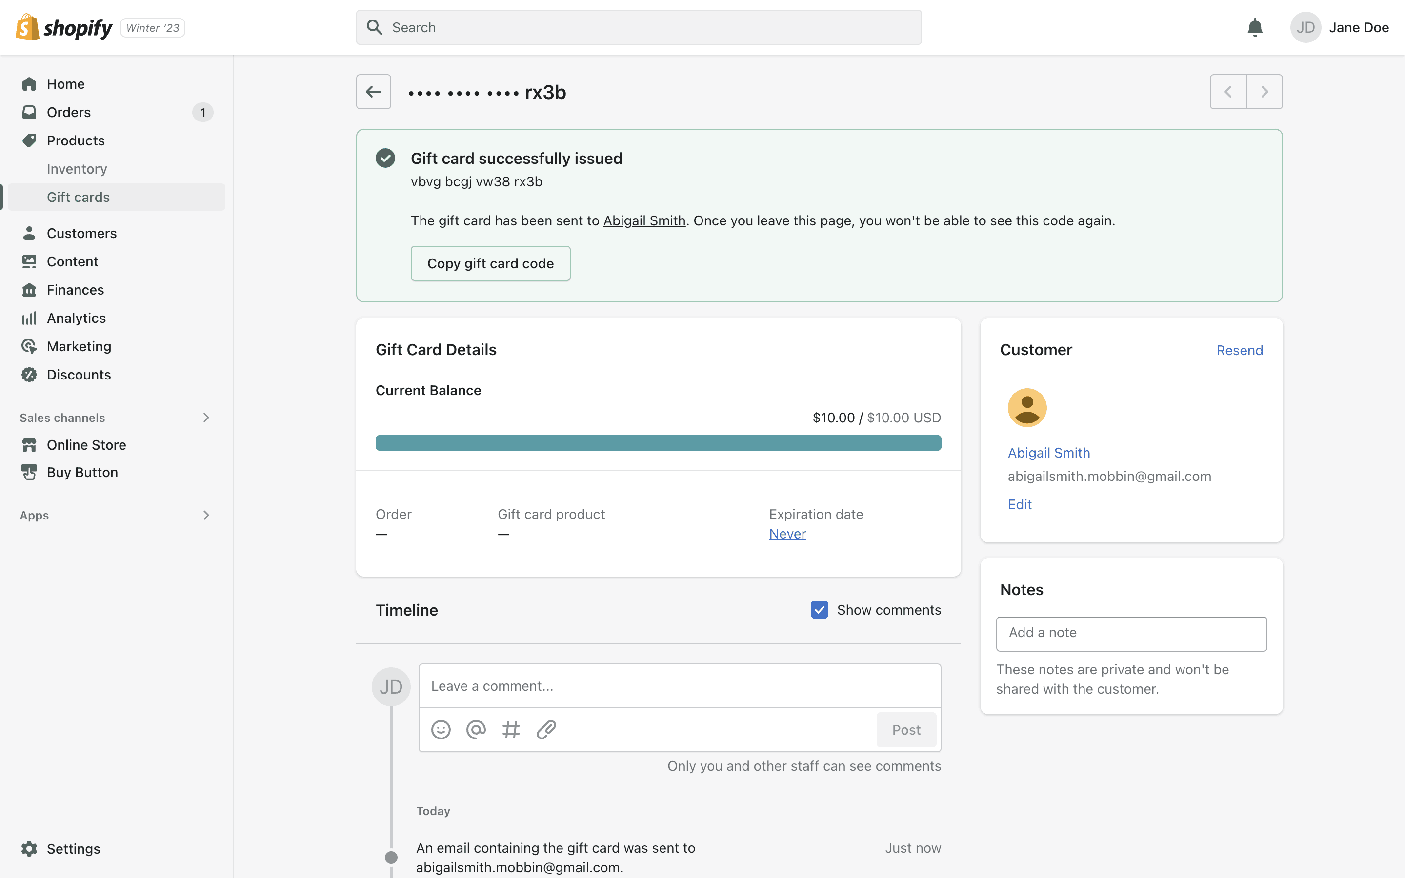Select Inventory under Products
1405x878 pixels.
coord(77,169)
